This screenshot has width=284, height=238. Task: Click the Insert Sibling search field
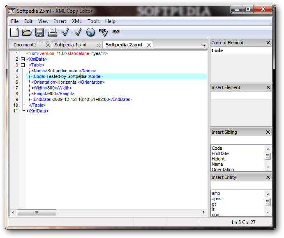(241, 140)
